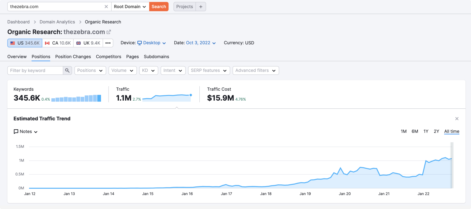Expand SERP features filter

click(x=209, y=70)
